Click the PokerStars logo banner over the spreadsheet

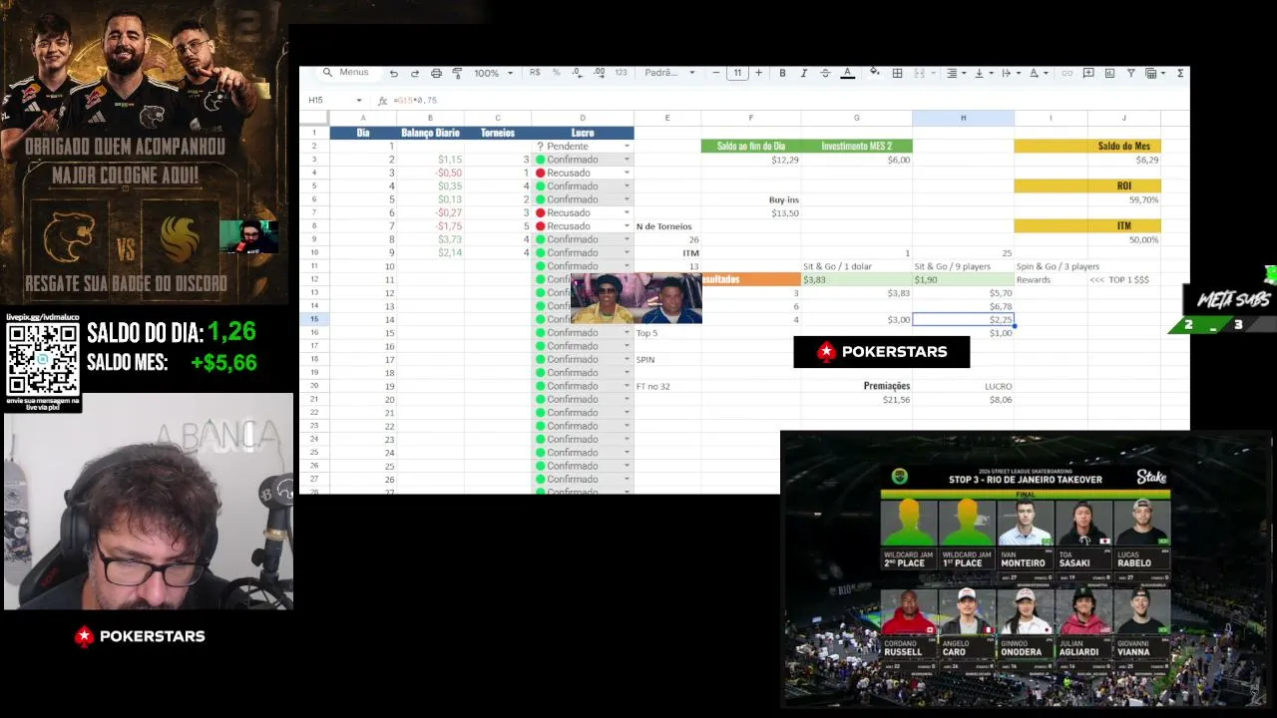(882, 352)
